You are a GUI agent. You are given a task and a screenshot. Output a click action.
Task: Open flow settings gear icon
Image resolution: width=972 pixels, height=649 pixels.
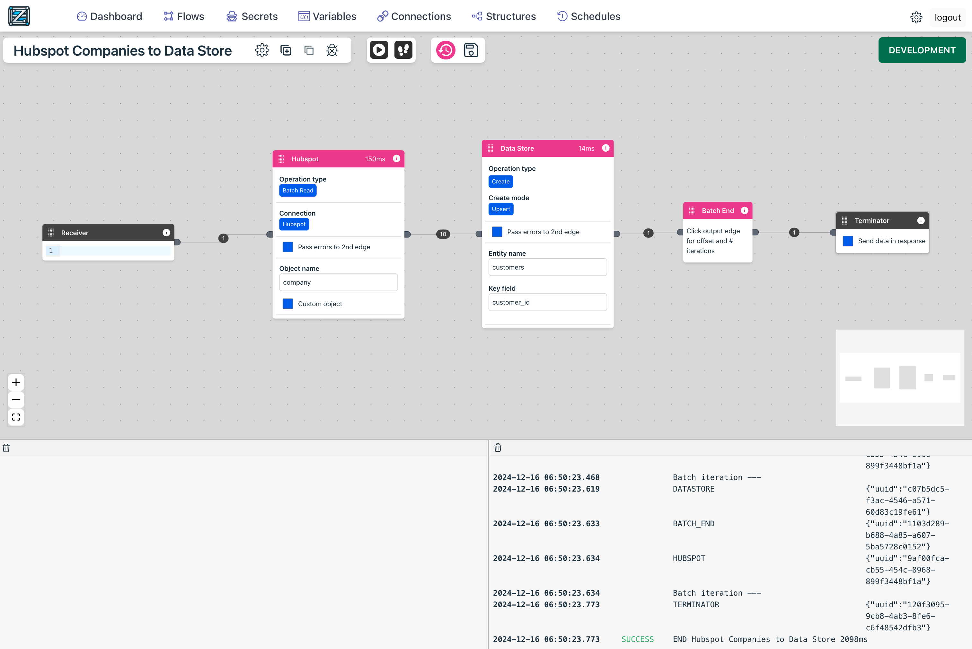click(262, 50)
